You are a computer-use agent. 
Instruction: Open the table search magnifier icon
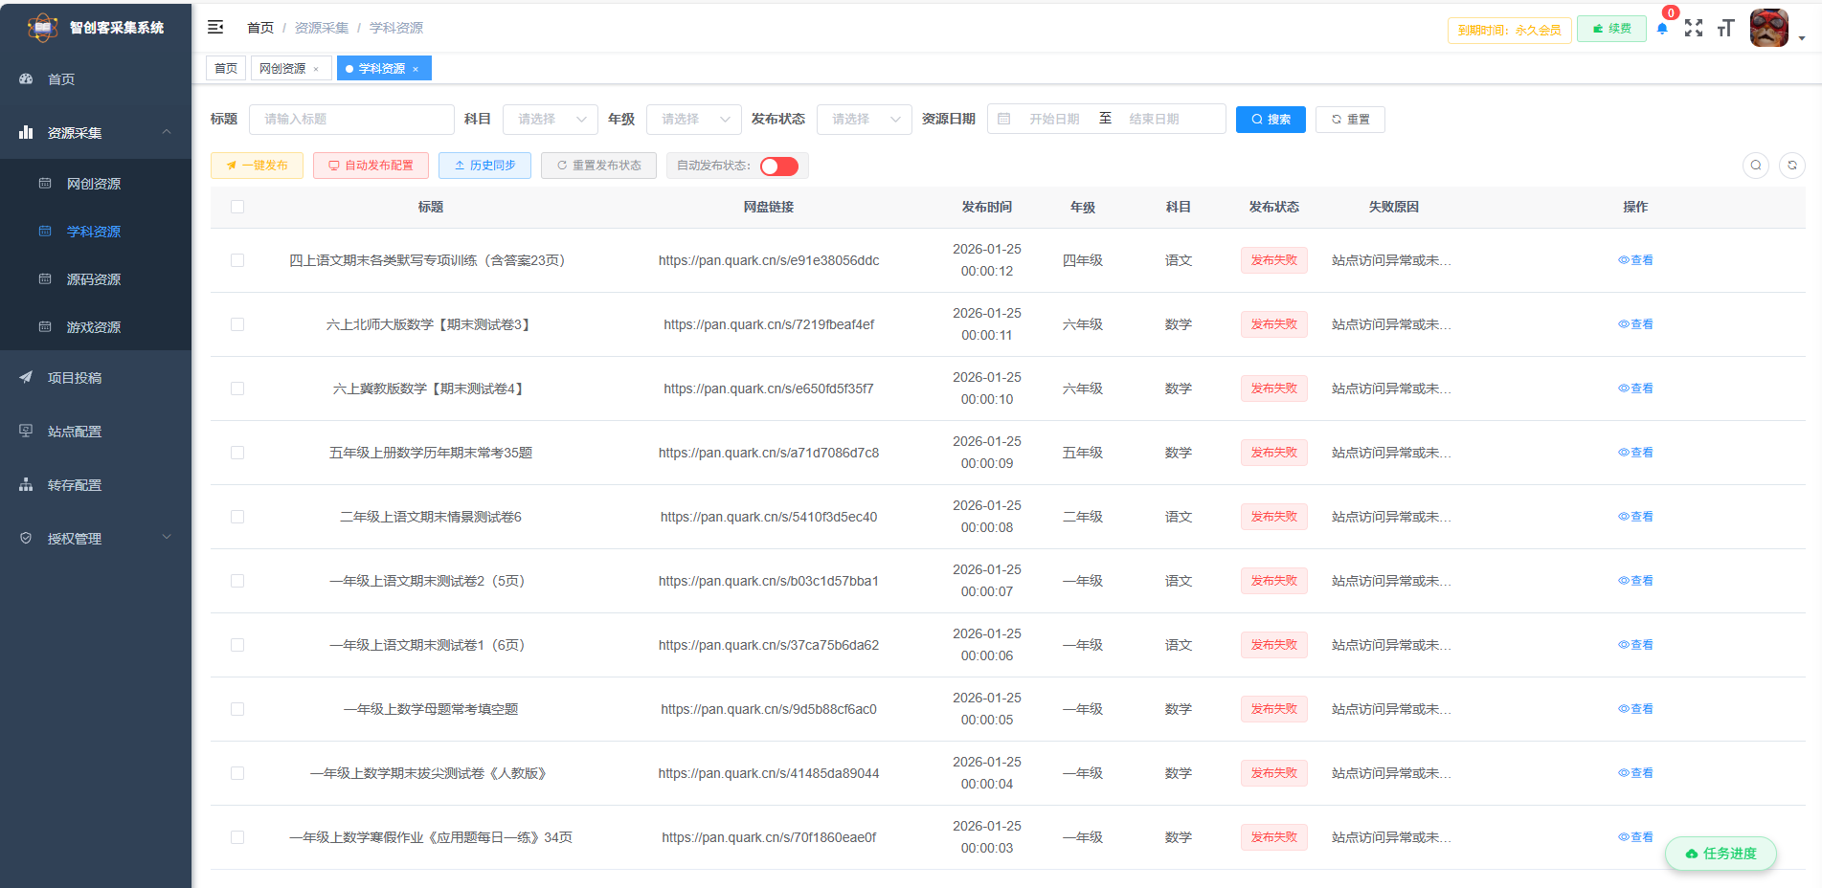point(1756,165)
